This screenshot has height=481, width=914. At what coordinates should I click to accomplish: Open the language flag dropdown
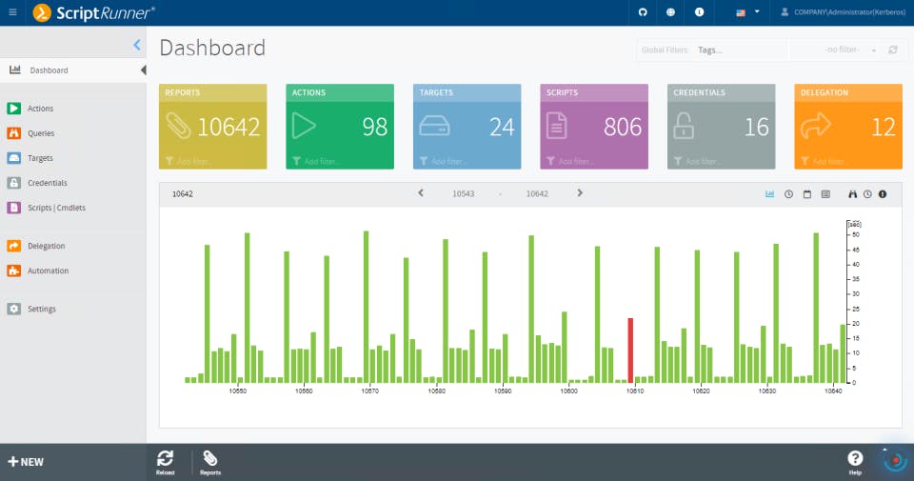pos(747,12)
